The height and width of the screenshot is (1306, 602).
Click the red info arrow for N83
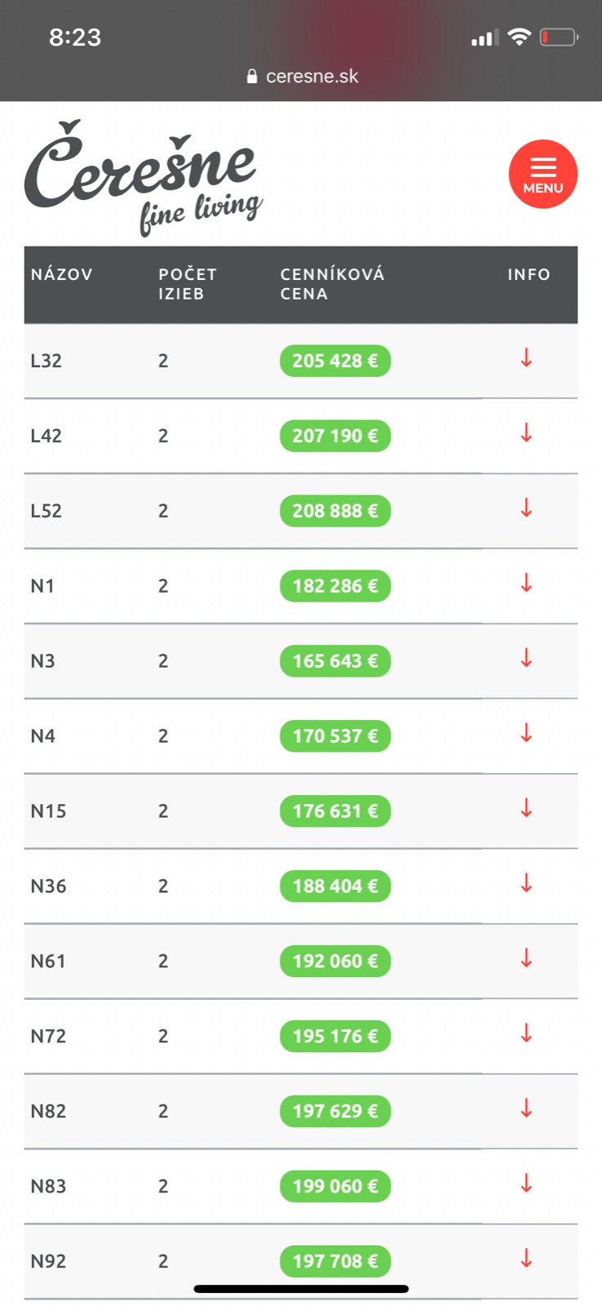[x=526, y=1184]
